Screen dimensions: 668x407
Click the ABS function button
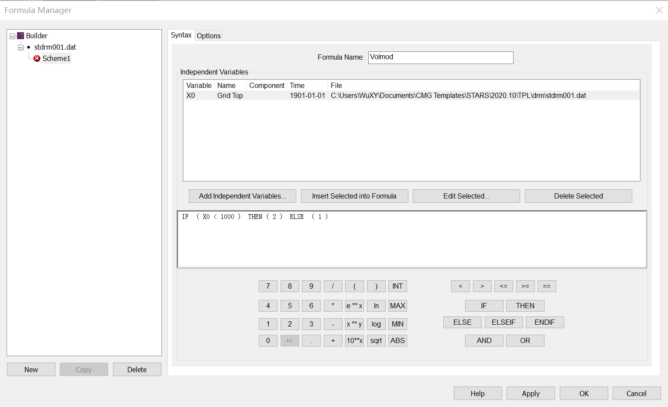coord(397,340)
